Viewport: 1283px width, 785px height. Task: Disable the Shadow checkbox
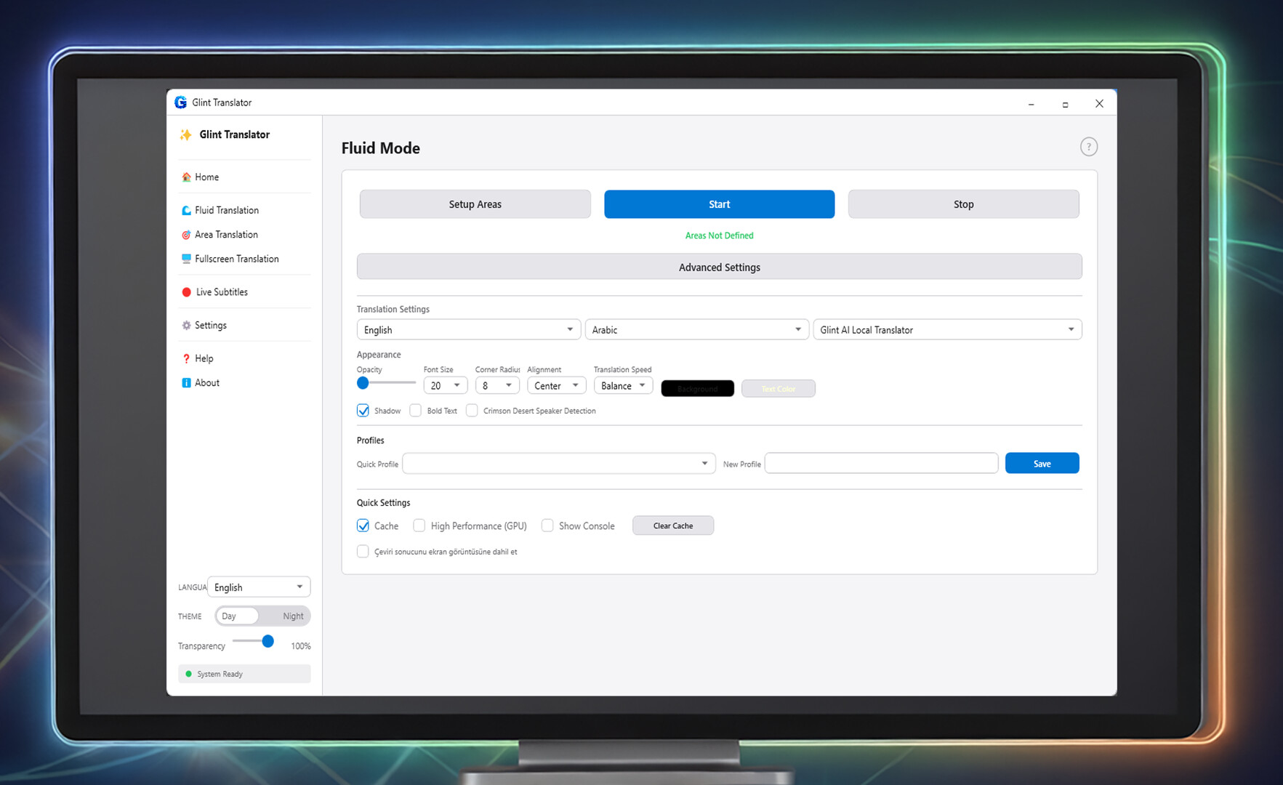363,411
